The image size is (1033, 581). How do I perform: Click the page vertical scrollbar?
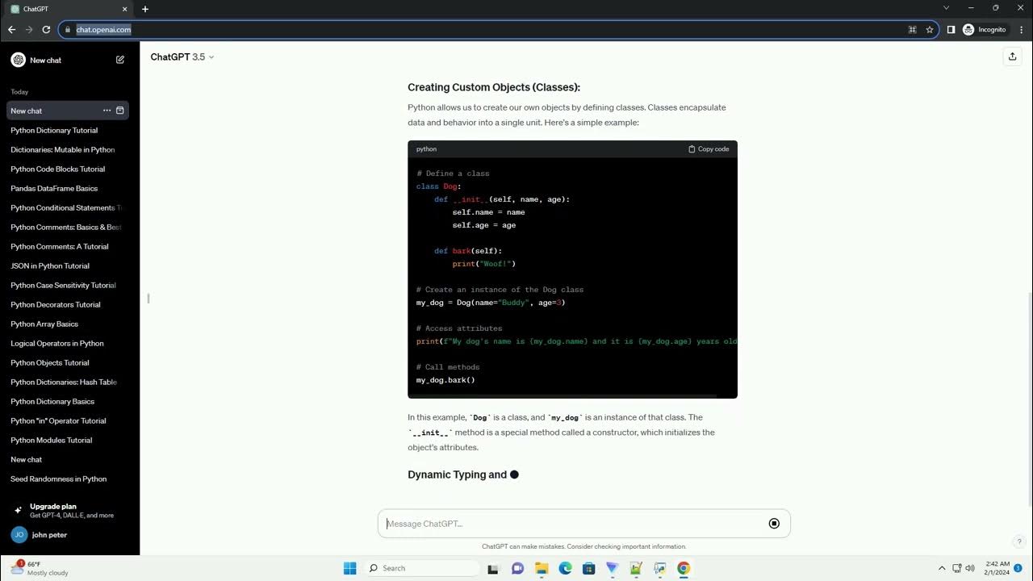tap(1030, 399)
